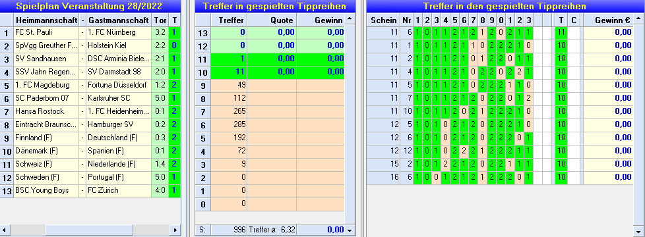
Task: Click Schweden (F) cell
Action: pyautogui.click(x=46, y=177)
